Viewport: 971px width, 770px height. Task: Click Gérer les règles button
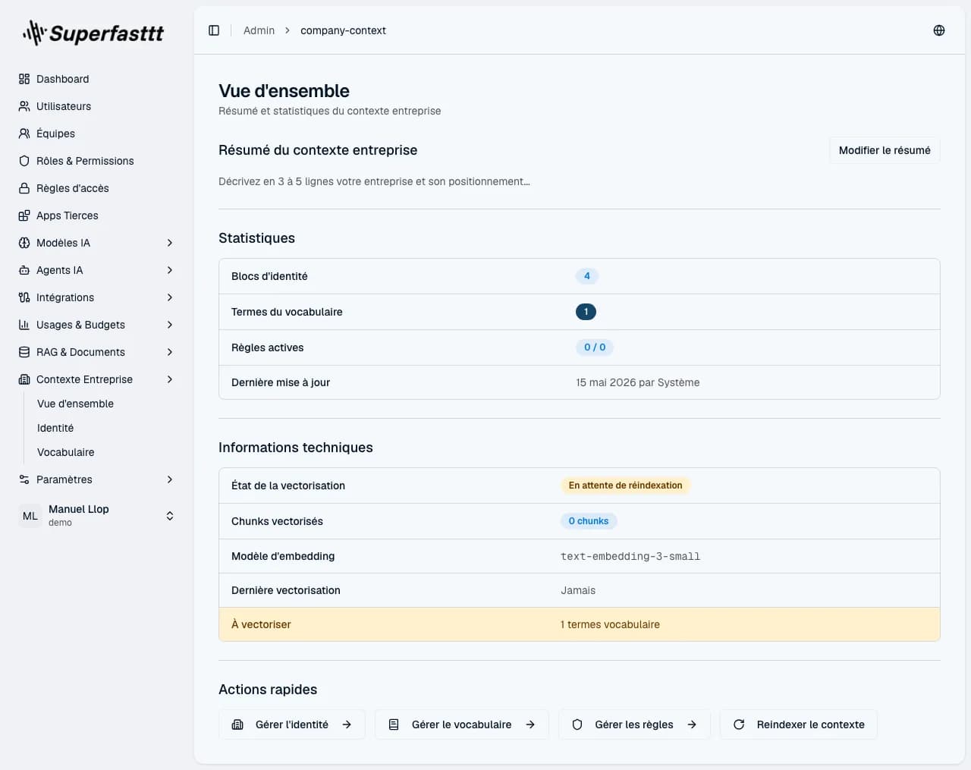(x=634, y=724)
